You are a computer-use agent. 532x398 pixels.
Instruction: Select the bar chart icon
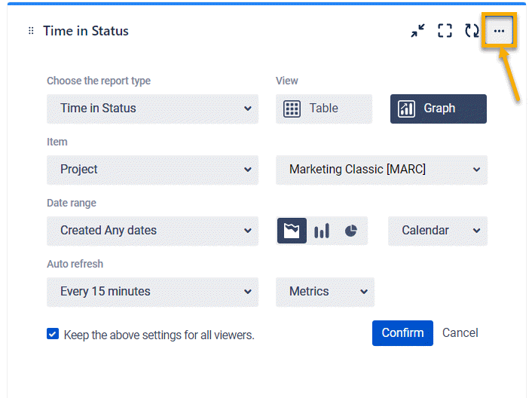pos(322,231)
